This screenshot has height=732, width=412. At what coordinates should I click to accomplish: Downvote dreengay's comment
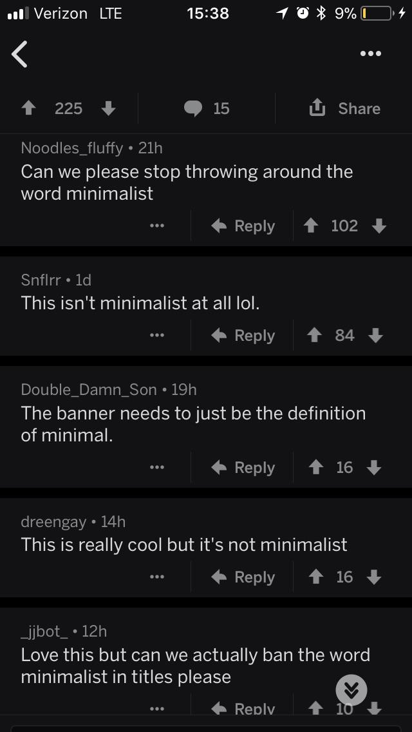[x=375, y=577]
